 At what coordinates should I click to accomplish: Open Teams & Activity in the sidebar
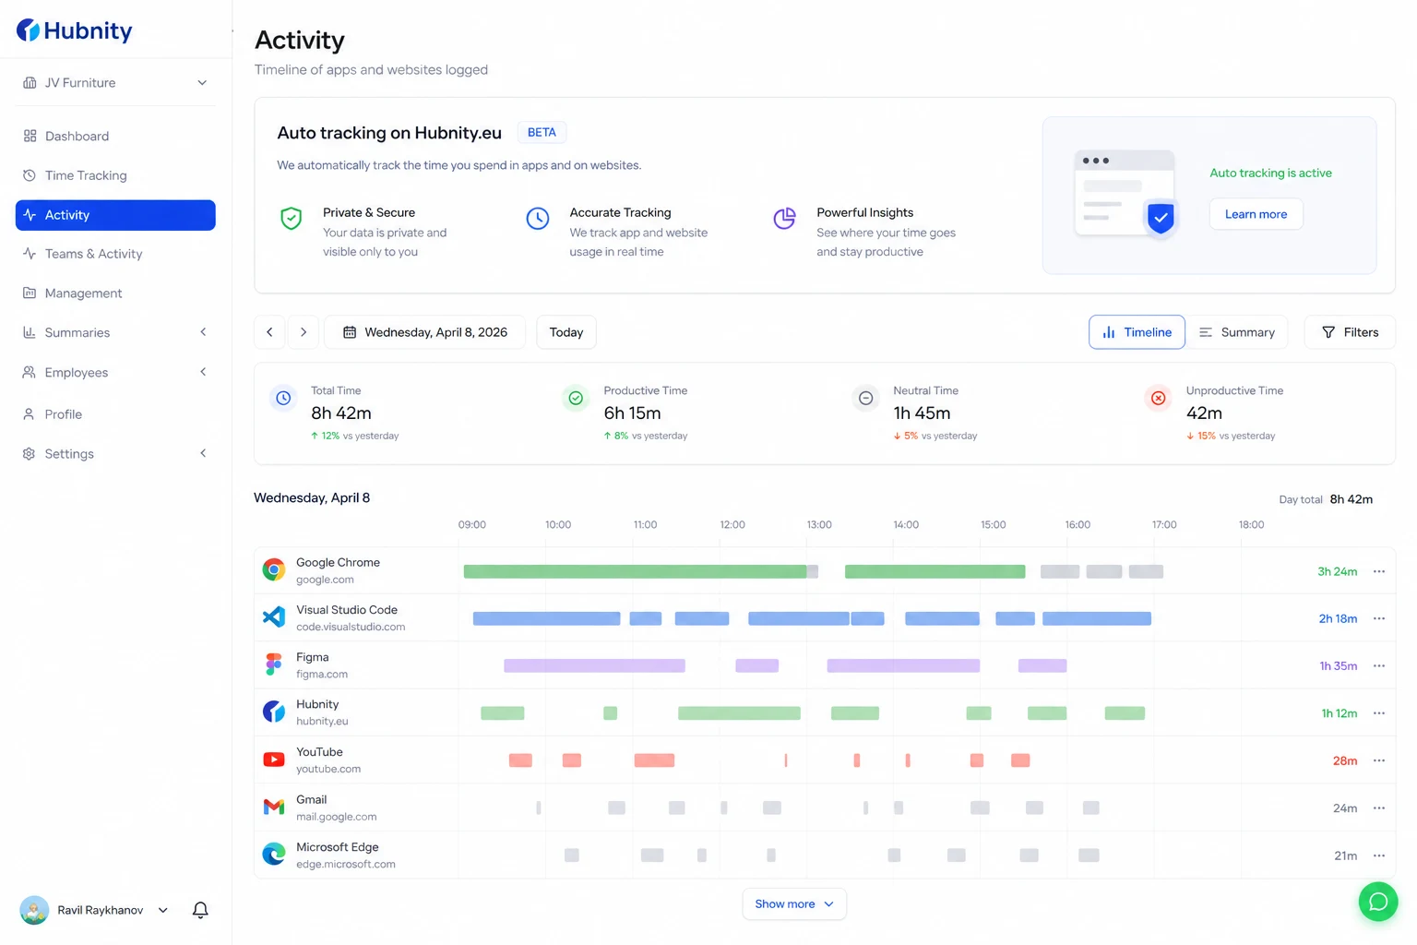point(115,254)
